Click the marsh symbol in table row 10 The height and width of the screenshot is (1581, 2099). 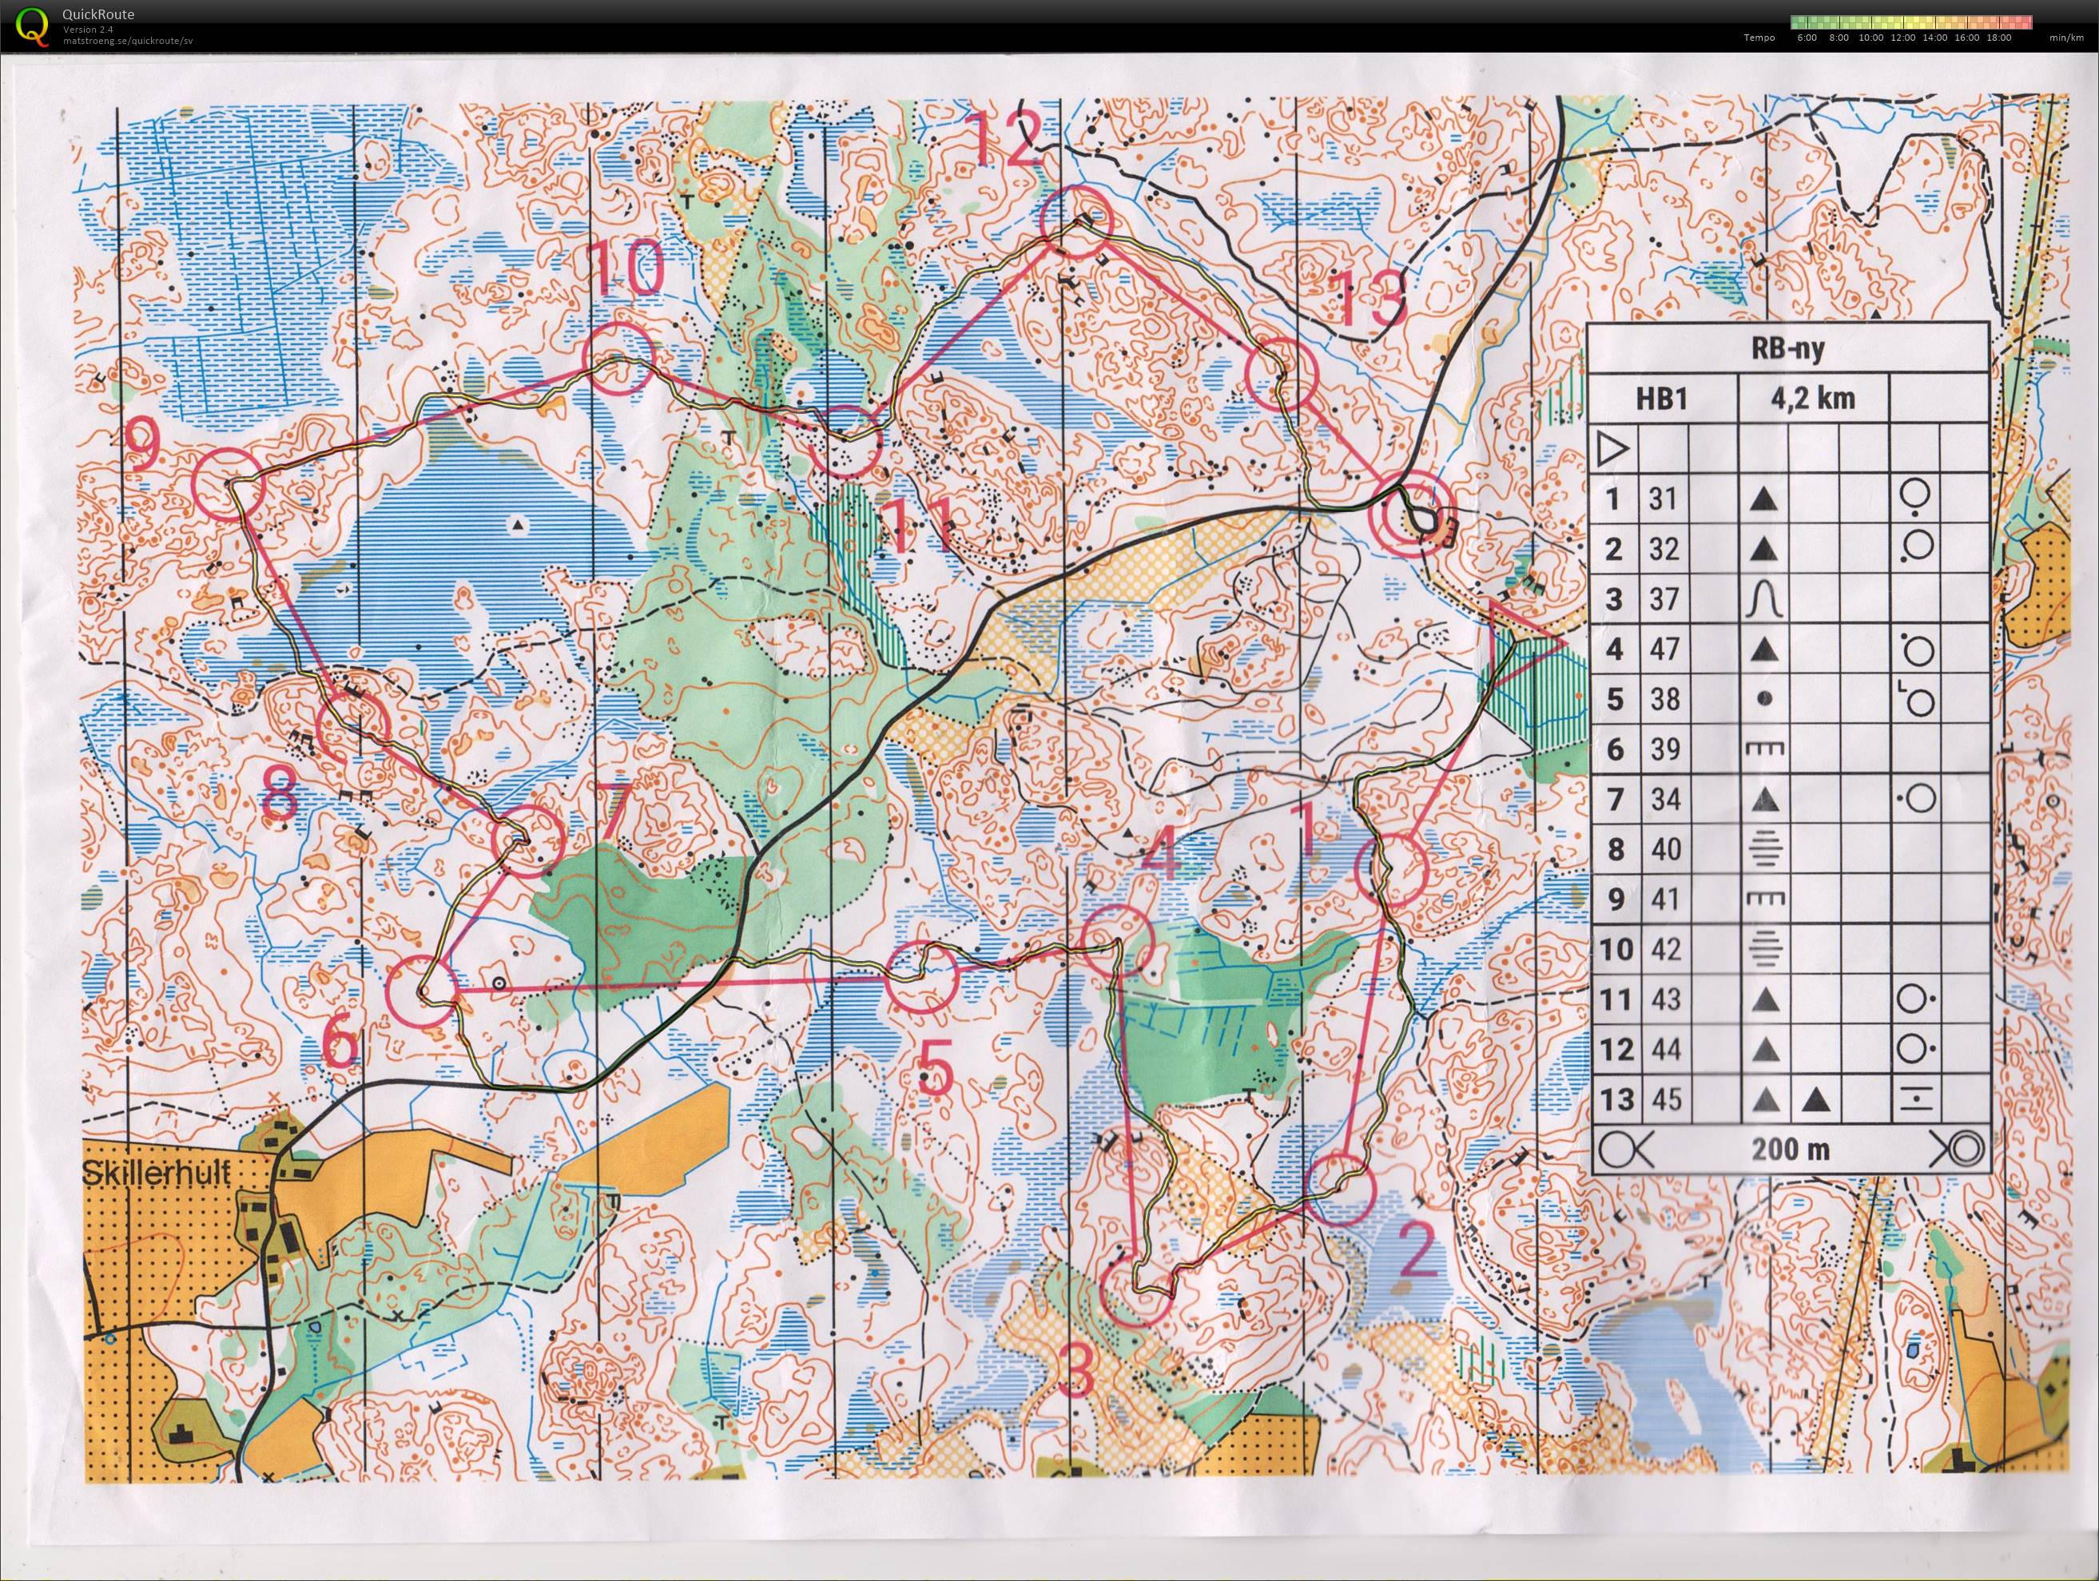1764,949
